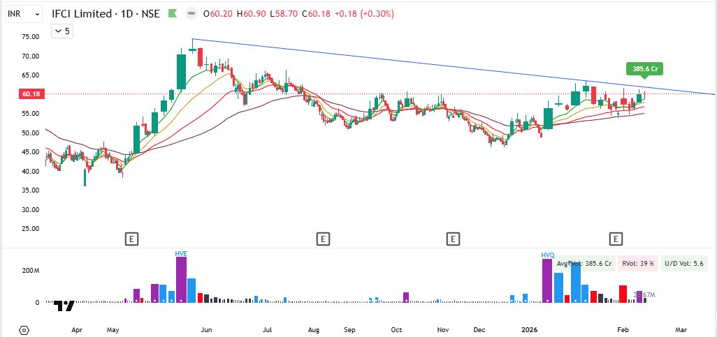Click the green 385.6 Cr callout label
The height and width of the screenshot is (337, 717).
(645, 69)
